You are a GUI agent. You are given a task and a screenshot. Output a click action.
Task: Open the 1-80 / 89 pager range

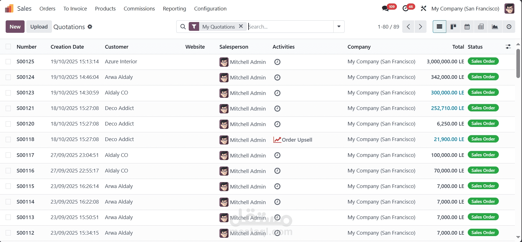pos(388,27)
